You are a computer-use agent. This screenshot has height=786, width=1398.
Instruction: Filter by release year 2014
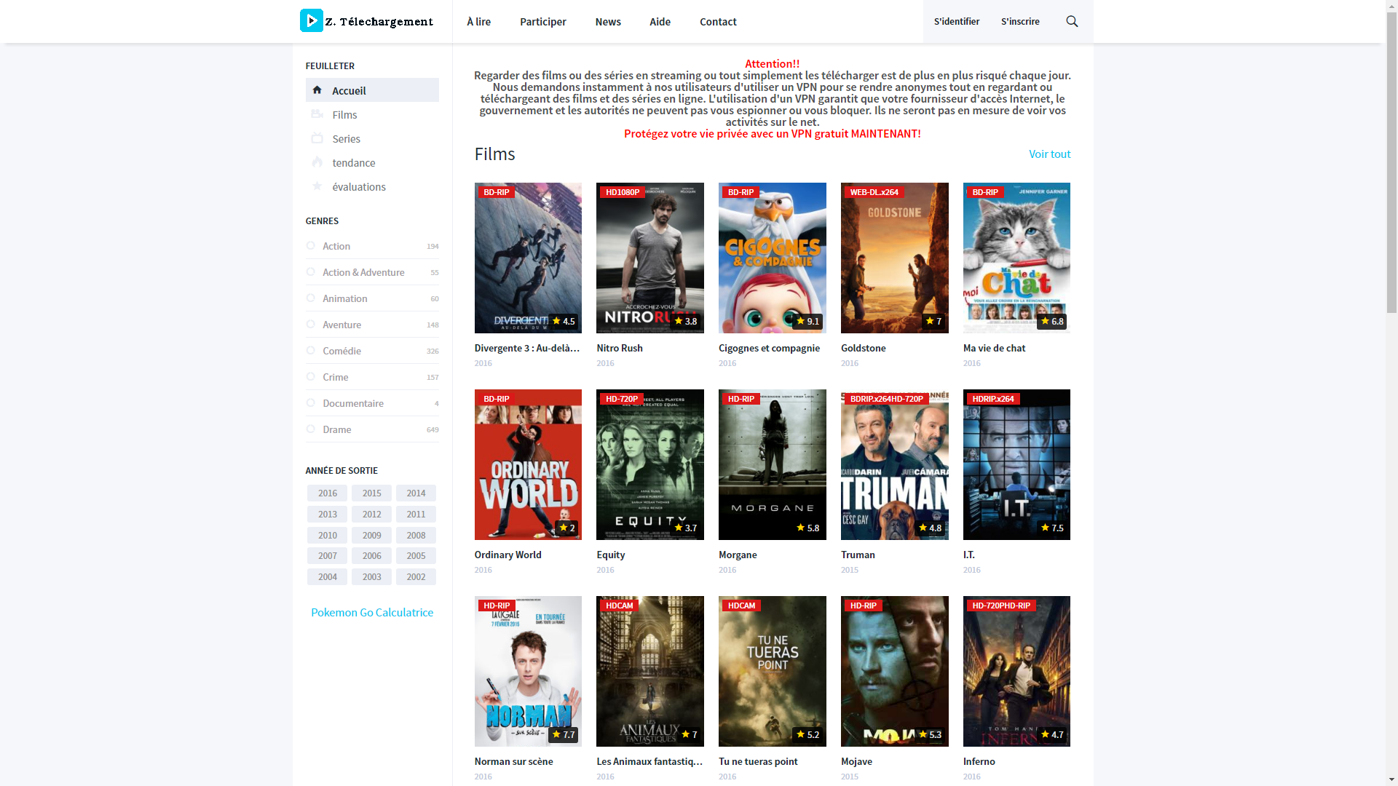coord(416,493)
